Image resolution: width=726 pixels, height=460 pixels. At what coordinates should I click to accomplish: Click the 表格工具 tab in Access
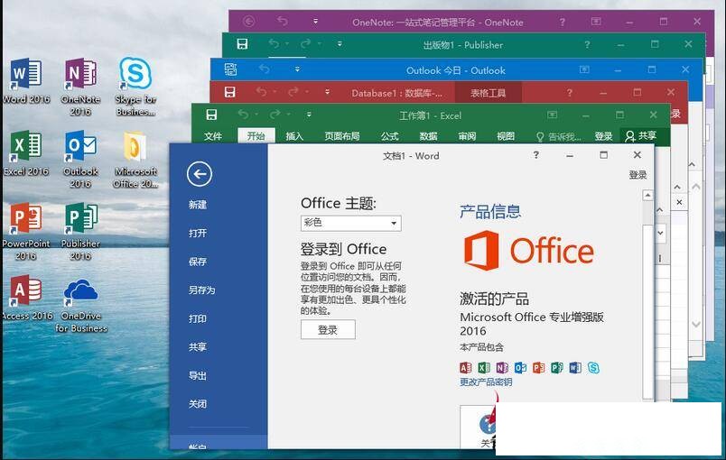[x=488, y=93]
